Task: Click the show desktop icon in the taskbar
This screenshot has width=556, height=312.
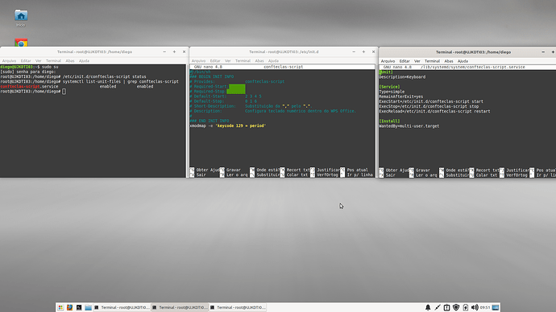Action: click(496, 307)
